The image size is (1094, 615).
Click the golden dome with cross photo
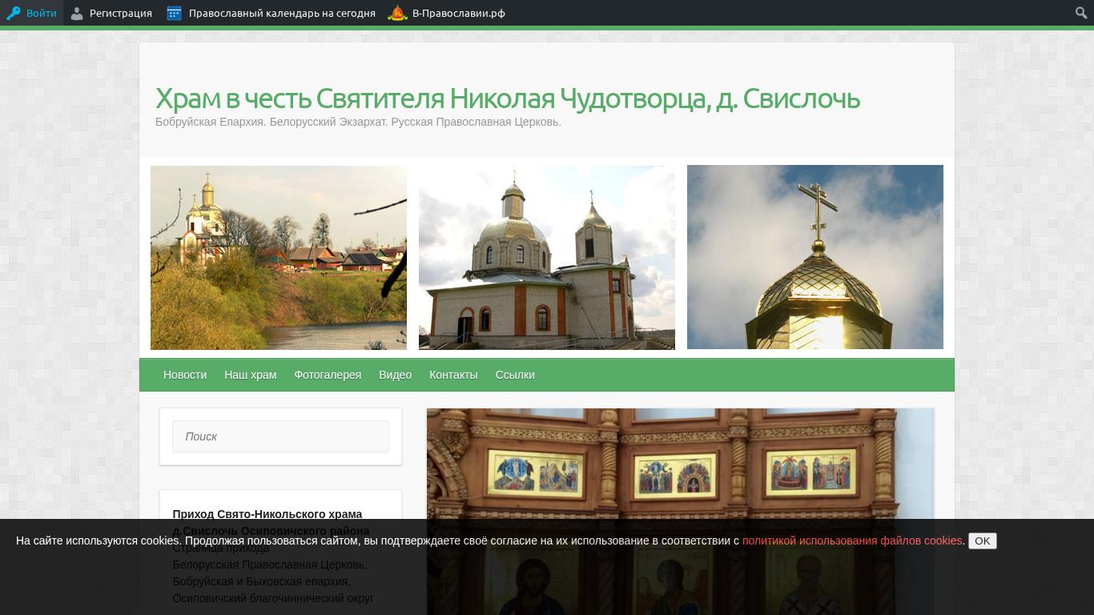(814, 257)
